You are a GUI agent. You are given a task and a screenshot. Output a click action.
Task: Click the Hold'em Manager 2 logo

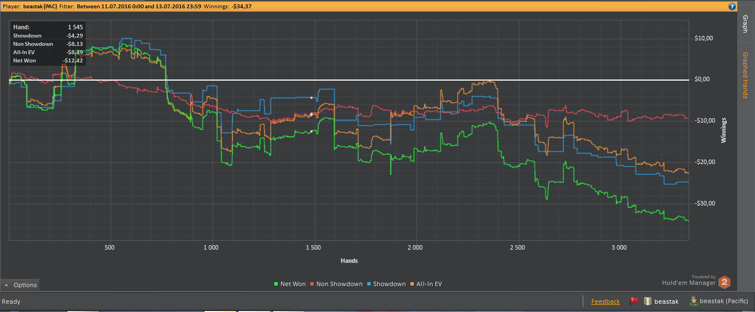click(724, 283)
